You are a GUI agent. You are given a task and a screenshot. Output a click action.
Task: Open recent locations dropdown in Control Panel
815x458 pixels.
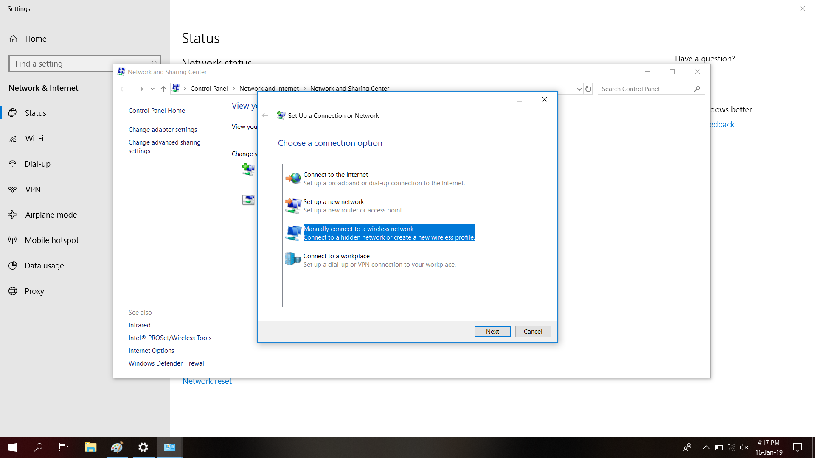coord(152,89)
